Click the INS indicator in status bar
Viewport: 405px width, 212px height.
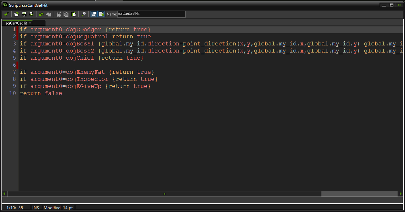point(35,208)
